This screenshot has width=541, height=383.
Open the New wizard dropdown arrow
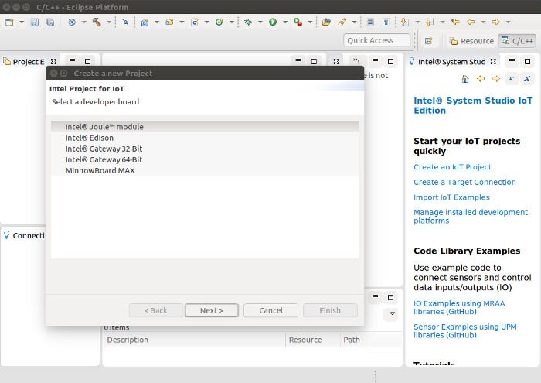[22, 22]
